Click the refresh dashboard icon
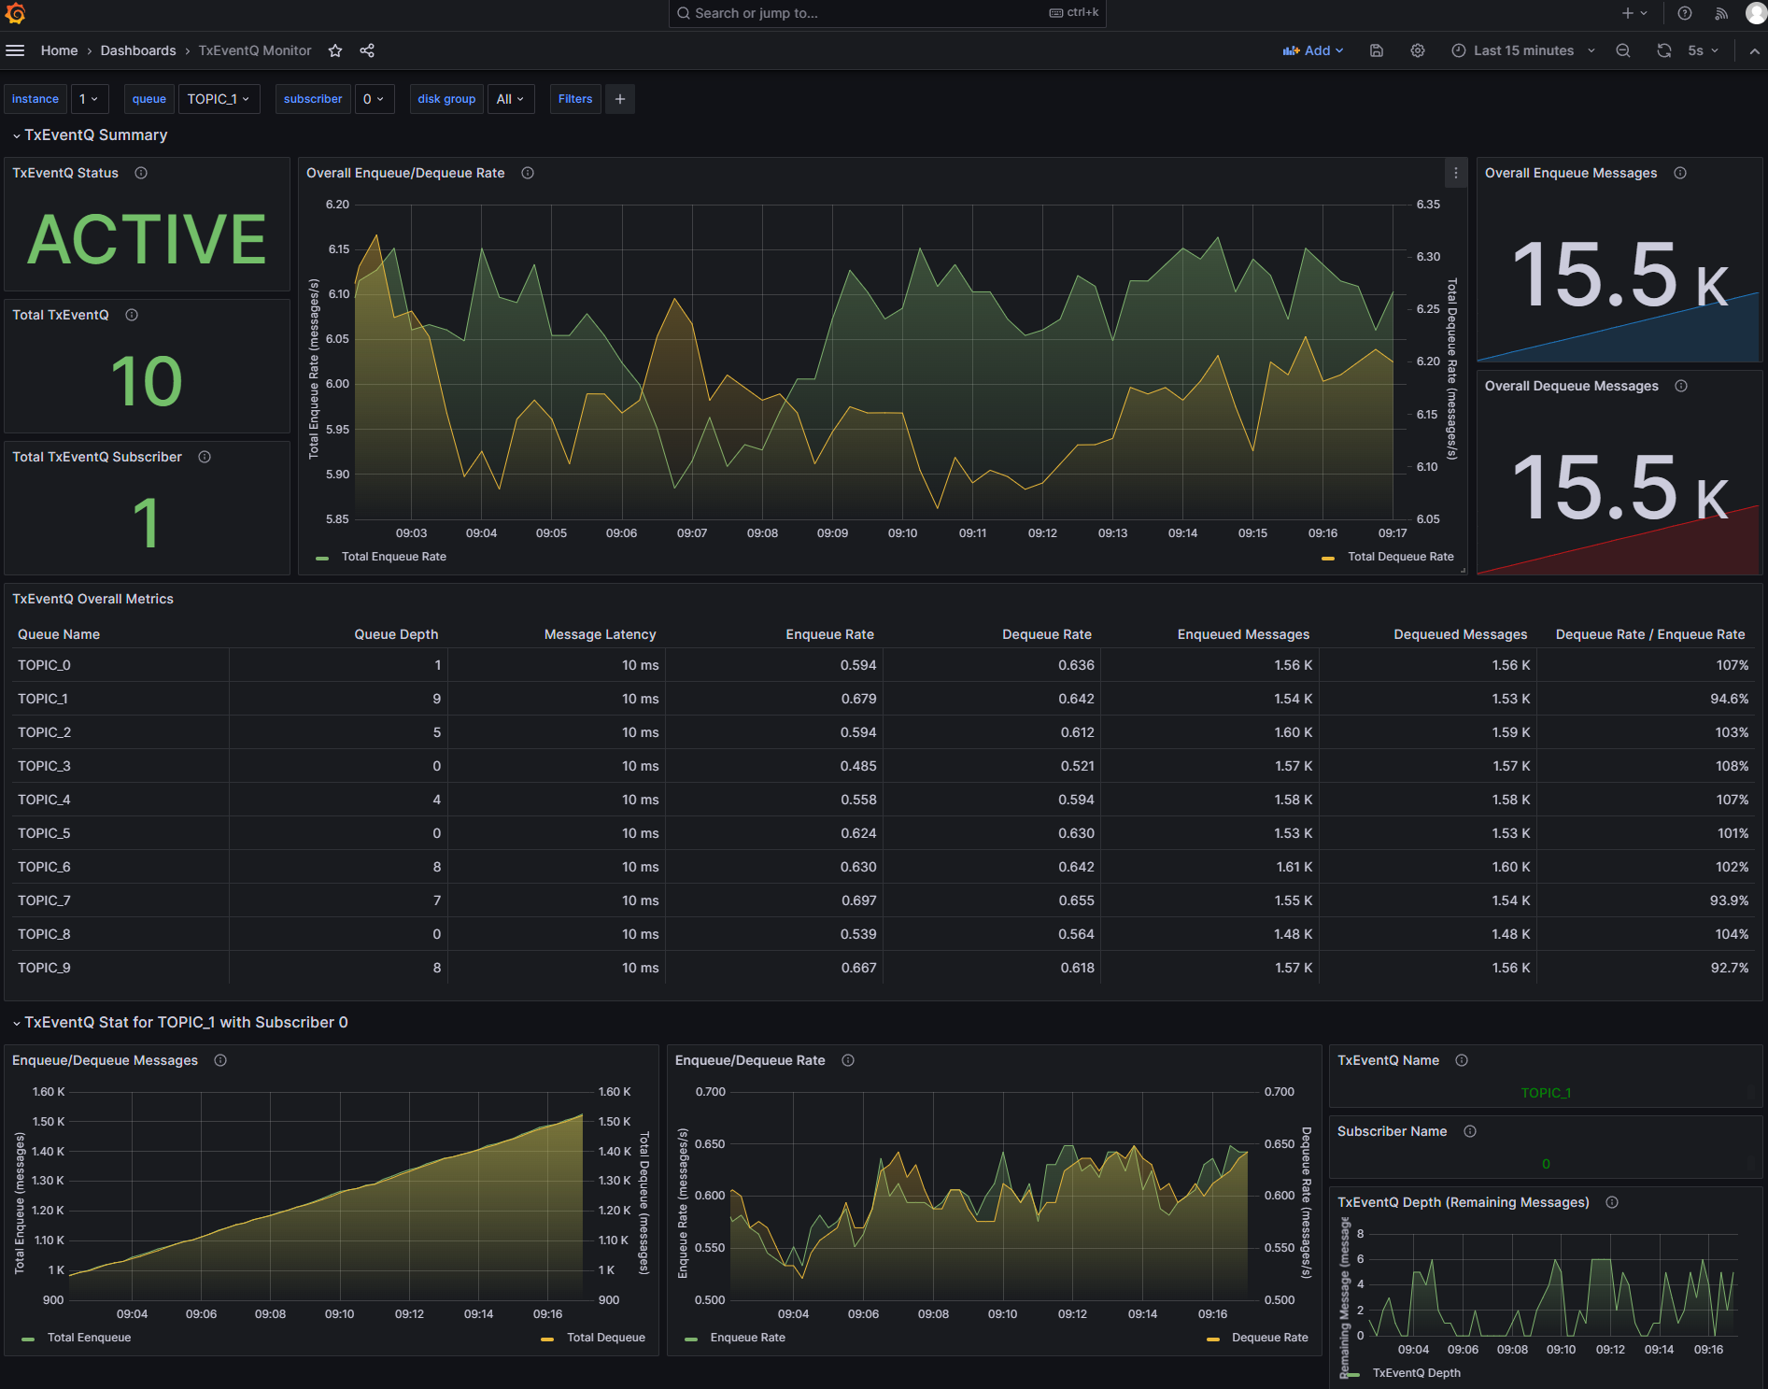Image resolution: width=1768 pixels, height=1389 pixels. 1663,50
